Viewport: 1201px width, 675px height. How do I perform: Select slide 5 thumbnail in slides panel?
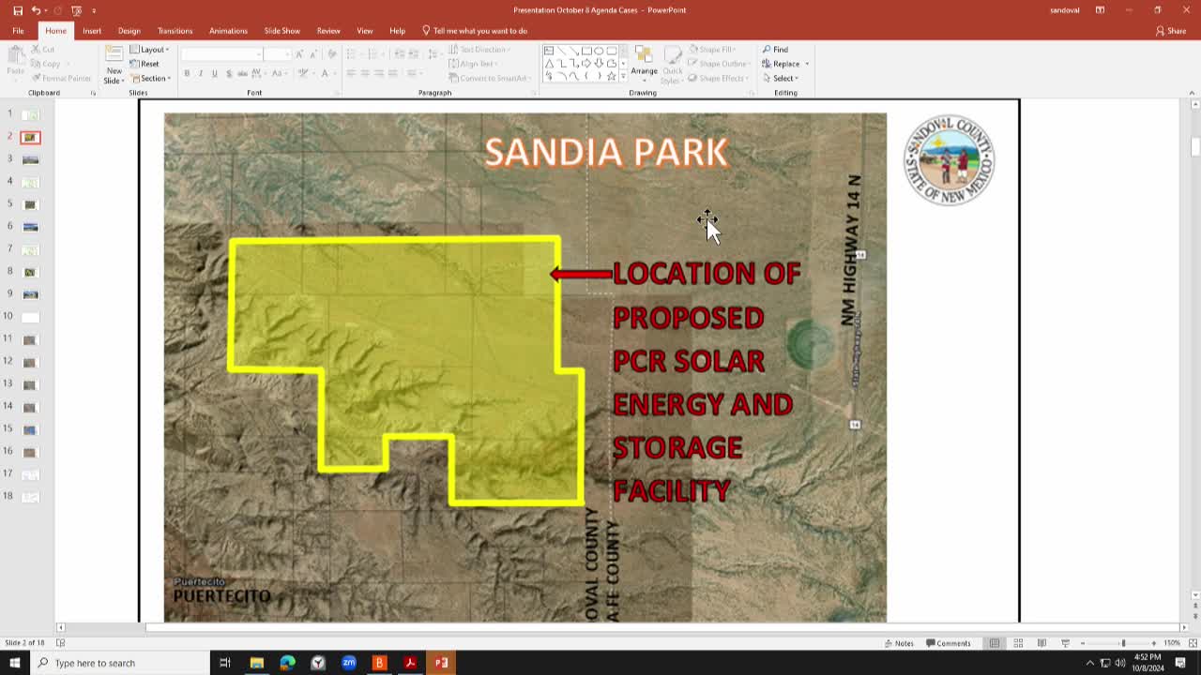point(28,204)
